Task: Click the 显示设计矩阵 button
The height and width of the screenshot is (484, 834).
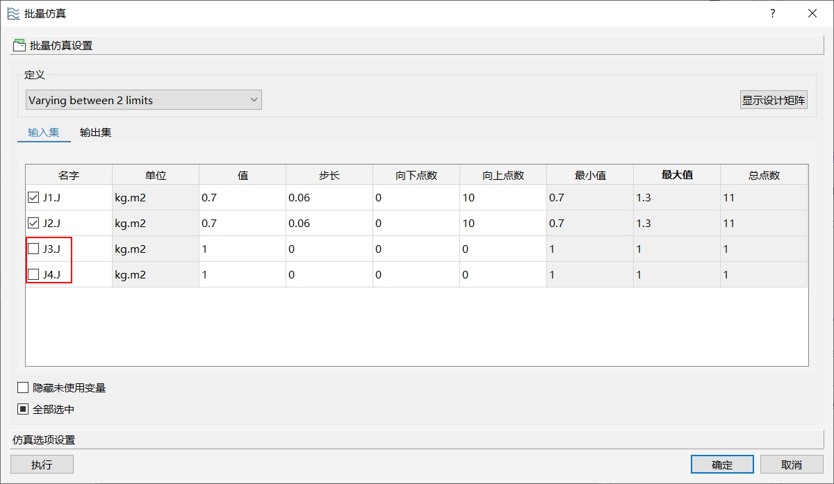Action: (774, 100)
